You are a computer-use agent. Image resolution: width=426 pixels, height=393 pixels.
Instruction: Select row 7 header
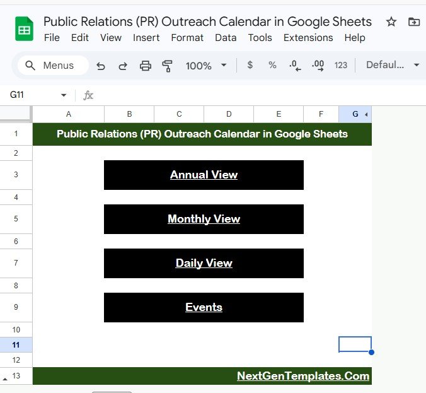(16, 263)
